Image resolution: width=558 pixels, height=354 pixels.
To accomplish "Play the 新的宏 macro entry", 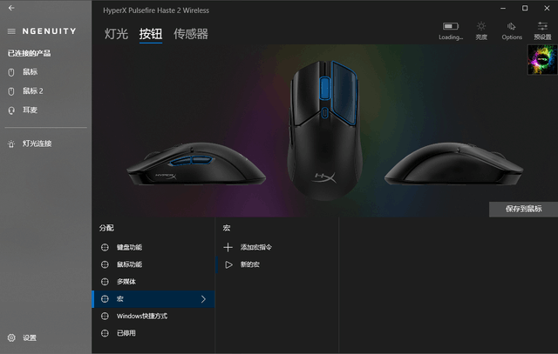I will (228, 264).
